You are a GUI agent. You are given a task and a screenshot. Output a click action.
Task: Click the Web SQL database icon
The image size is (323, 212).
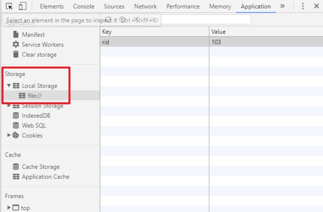(16, 125)
